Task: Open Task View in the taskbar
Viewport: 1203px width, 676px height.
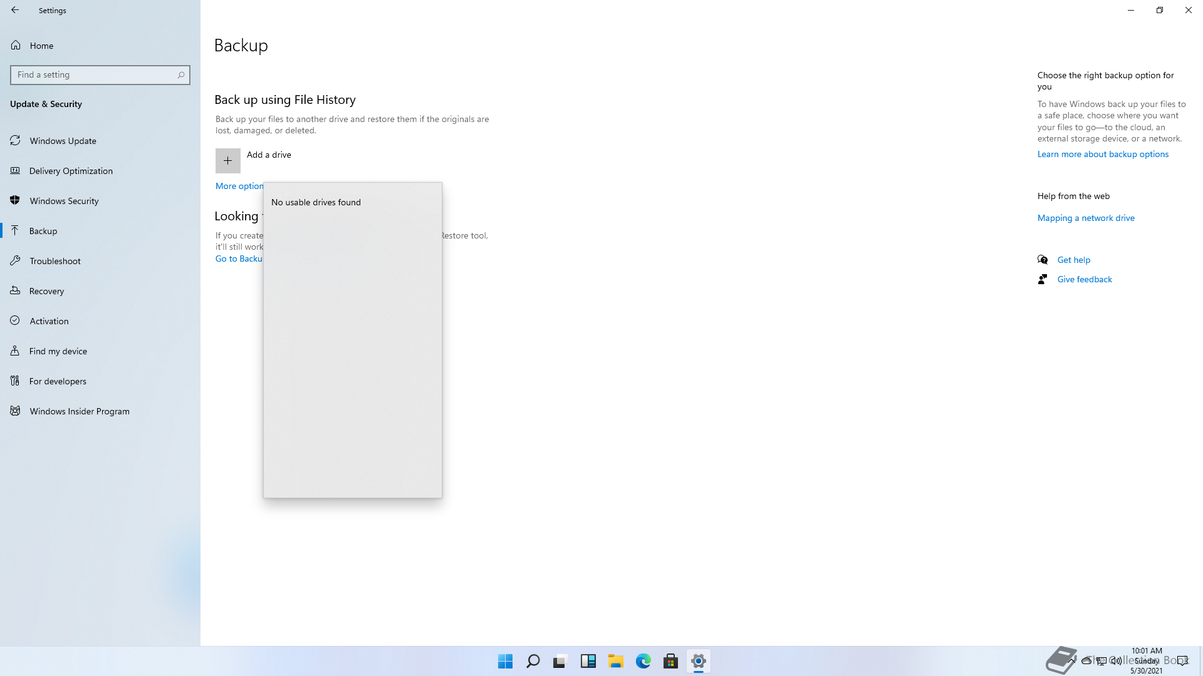Action: pos(560,661)
